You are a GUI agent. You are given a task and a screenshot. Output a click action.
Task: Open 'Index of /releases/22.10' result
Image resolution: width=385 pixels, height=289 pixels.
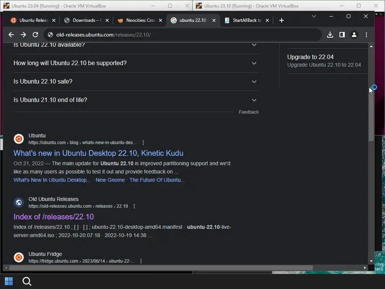tap(53, 217)
